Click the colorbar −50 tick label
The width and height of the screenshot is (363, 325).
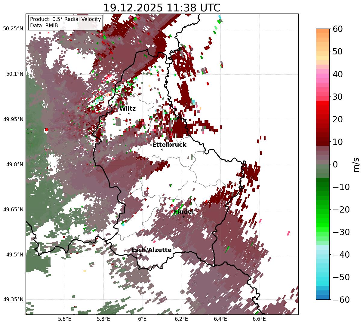pos(341,277)
